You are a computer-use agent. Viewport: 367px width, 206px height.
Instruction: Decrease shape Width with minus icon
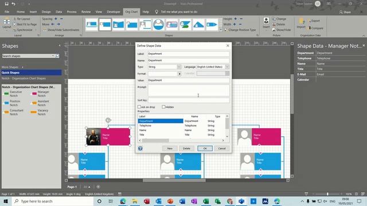tap(240, 24)
